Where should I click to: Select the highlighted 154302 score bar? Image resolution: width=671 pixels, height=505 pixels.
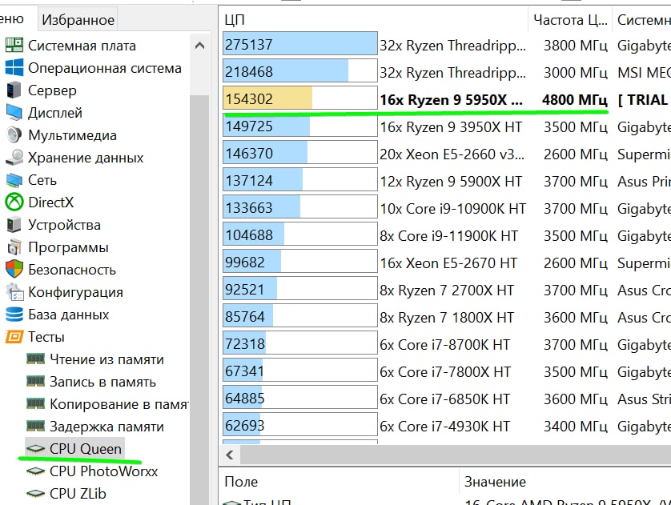[300, 98]
